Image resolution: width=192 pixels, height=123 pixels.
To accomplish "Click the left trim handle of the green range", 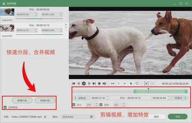I will click(x=135, y=91).
